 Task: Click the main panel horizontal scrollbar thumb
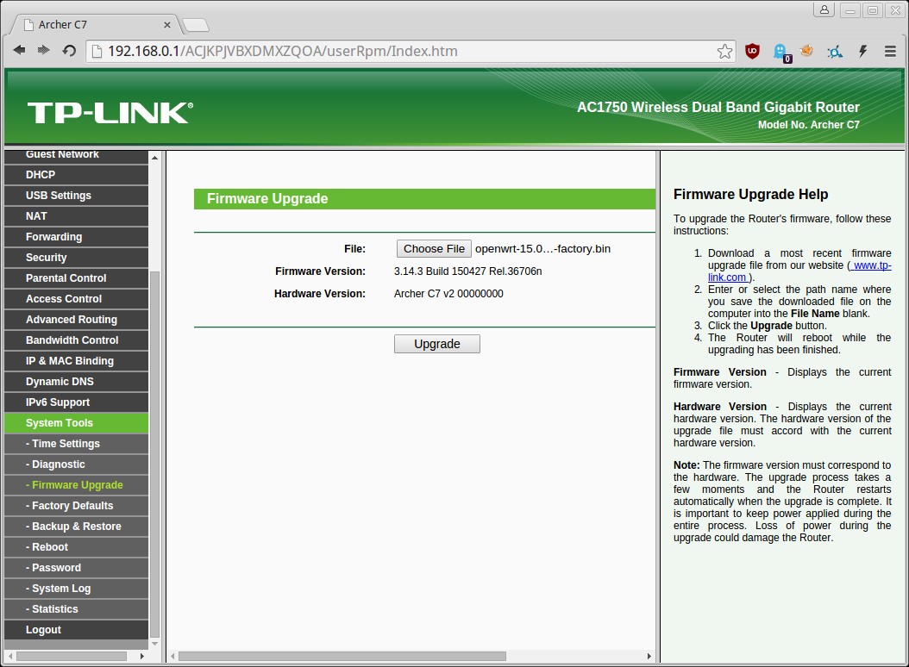tap(342, 656)
